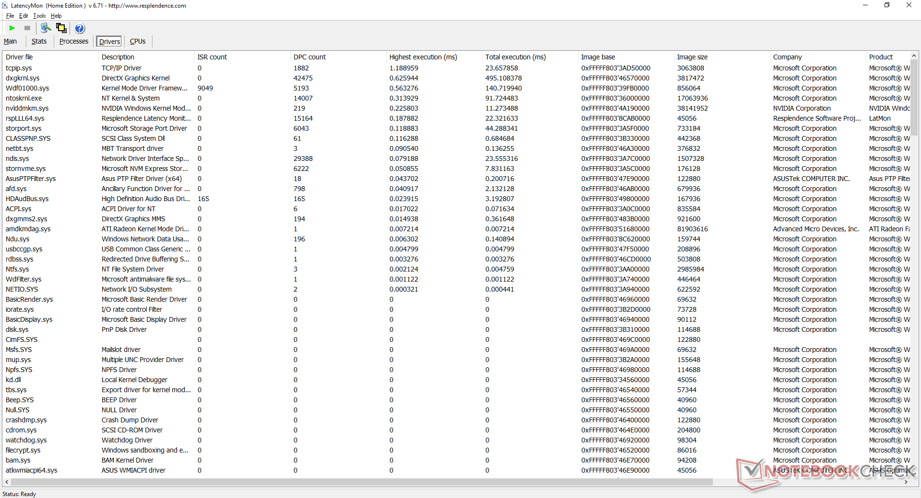Image resolution: width=921 pixels, height=498 pixels.
Task: Click the computer-with-pen toolbar icon
Action: tap(46, 28)
